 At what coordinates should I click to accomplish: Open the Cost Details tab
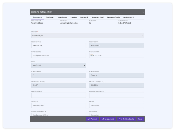(50, 17)
